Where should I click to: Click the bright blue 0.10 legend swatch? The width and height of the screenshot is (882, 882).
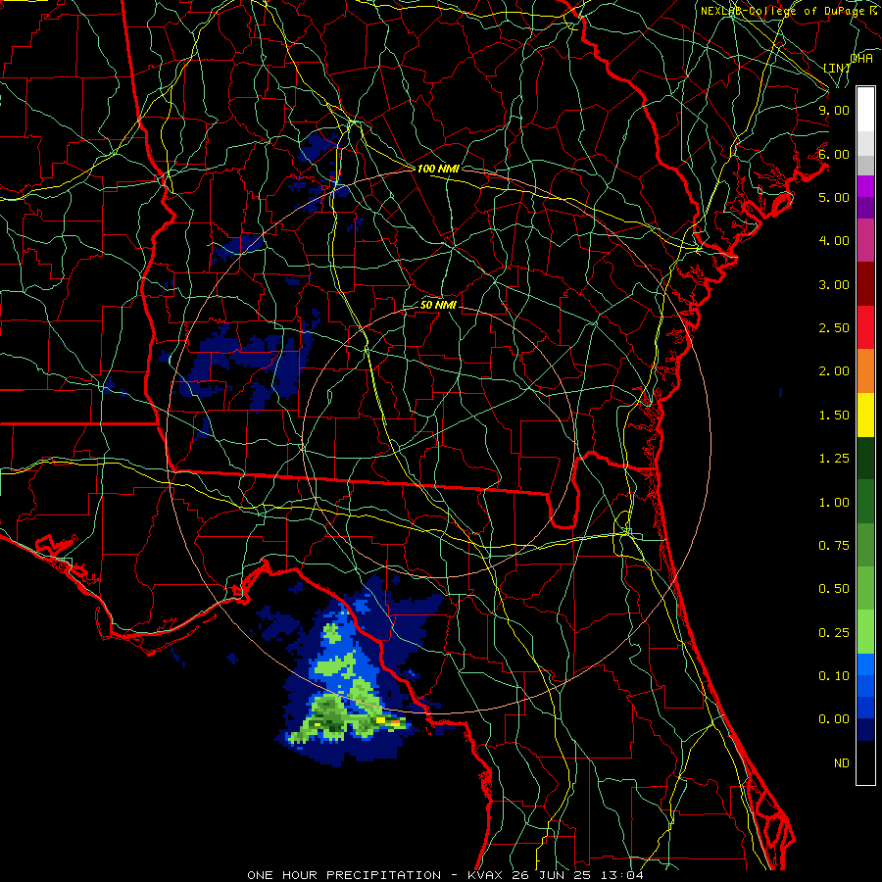coord(865,664)
